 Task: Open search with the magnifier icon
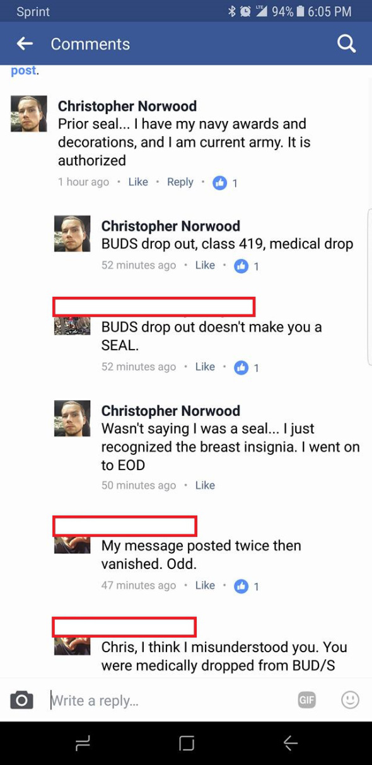click(x=347, y=43)
